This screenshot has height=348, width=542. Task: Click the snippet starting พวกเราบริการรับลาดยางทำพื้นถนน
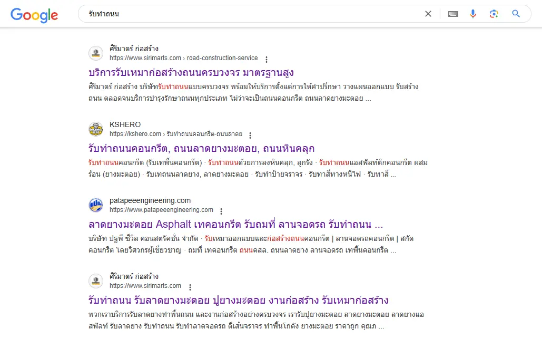point(256,321)
